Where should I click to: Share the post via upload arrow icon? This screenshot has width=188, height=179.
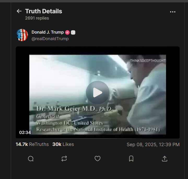click(164, 159)
